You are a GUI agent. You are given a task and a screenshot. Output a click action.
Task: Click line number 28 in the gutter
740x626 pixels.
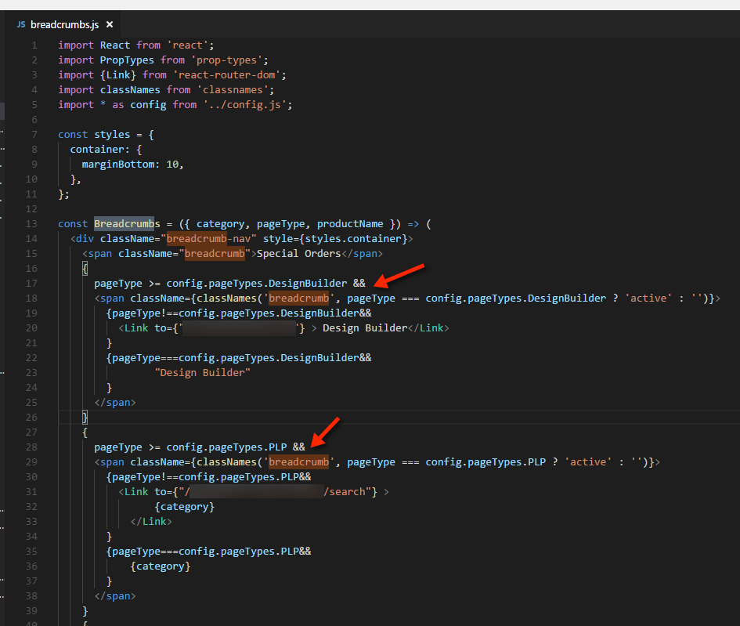point(31,447)
